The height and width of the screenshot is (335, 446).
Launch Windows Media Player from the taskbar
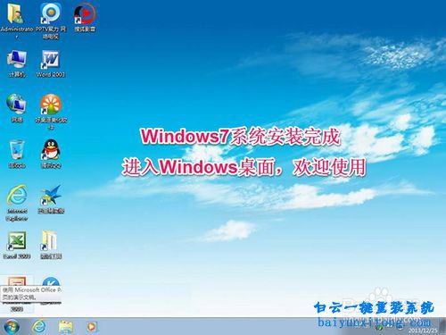[91, 327]
